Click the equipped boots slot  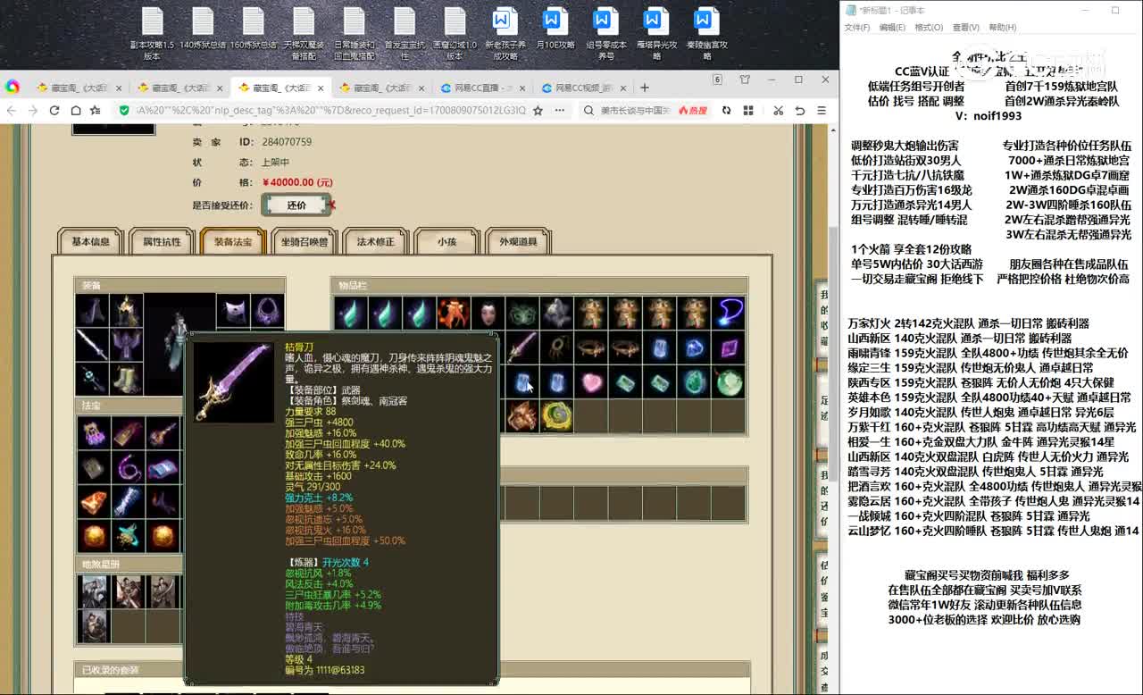click(x=126, y=379)
